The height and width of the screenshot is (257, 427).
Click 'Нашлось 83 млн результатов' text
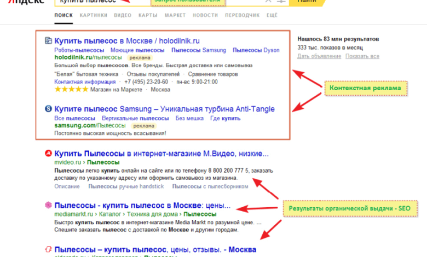[338, 39]
